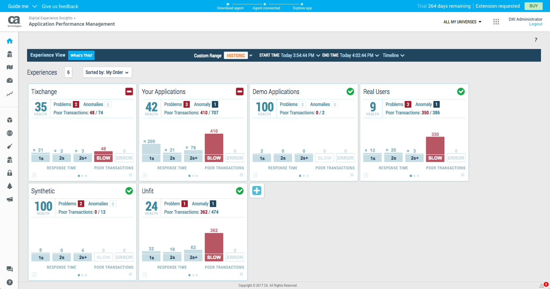Open the Guide me menu
The image size is (550, 289).
22,6
